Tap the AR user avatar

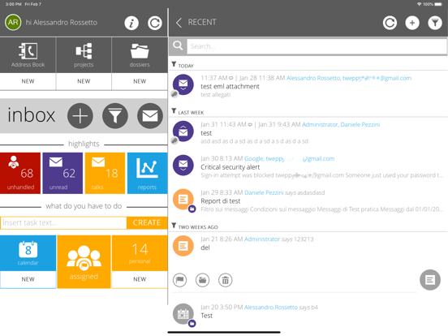pyautogui.click(x=13, y=22)
